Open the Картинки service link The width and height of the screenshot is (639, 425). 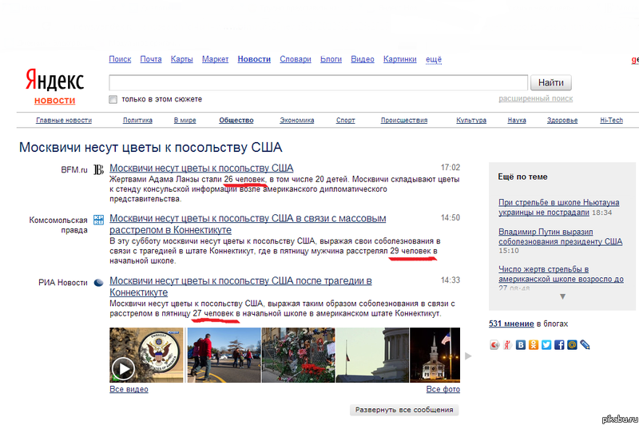pyautogui.click(x=400, y=59)
